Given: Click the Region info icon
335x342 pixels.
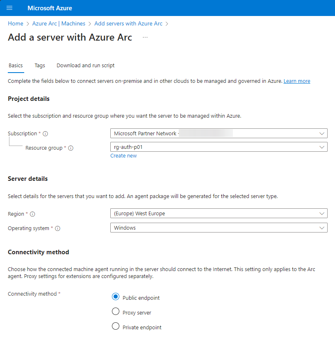Looking at the screenshot, I should coord(32,214).
